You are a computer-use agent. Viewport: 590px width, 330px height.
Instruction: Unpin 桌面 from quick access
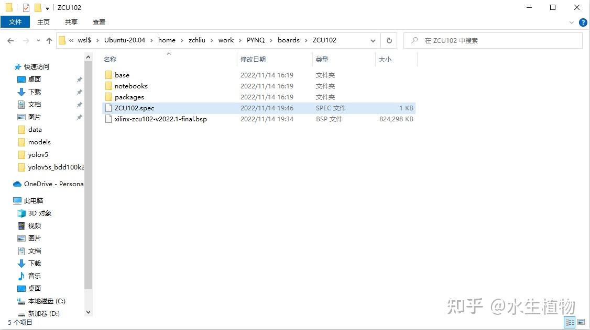pos(79,79)
